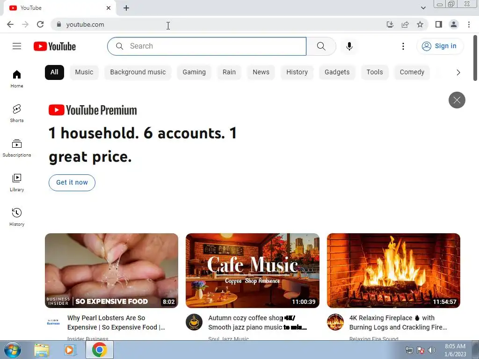Open the volume tray icon
The width and height of the screenshot is (479, 359).
[x=432, y=350]
